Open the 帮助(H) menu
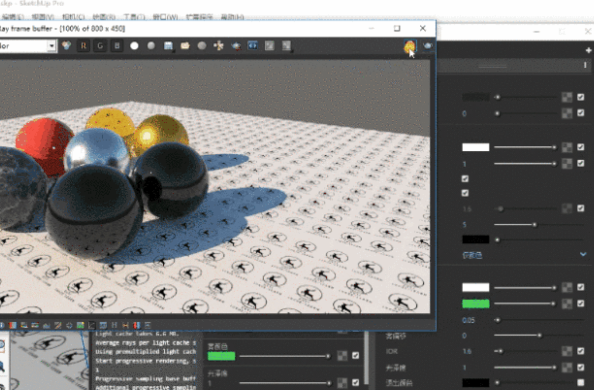The width and height of the screenshot is (594, 390). point(232,17)
